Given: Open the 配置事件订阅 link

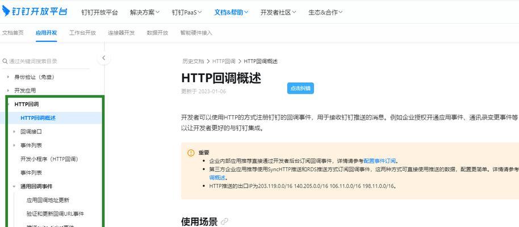Looking at the screenshot, I should pos(380,161).
